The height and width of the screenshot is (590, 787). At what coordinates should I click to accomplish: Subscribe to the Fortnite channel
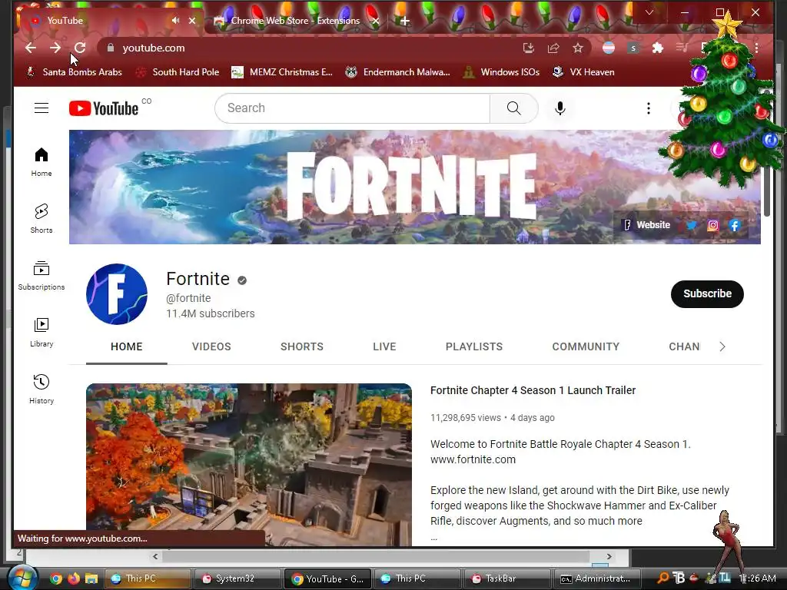[x=707, y=293]
